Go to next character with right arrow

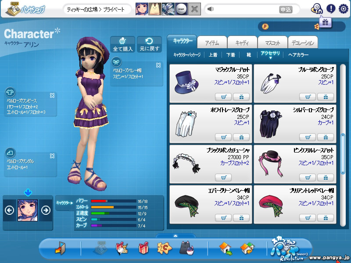coord(46,210)
